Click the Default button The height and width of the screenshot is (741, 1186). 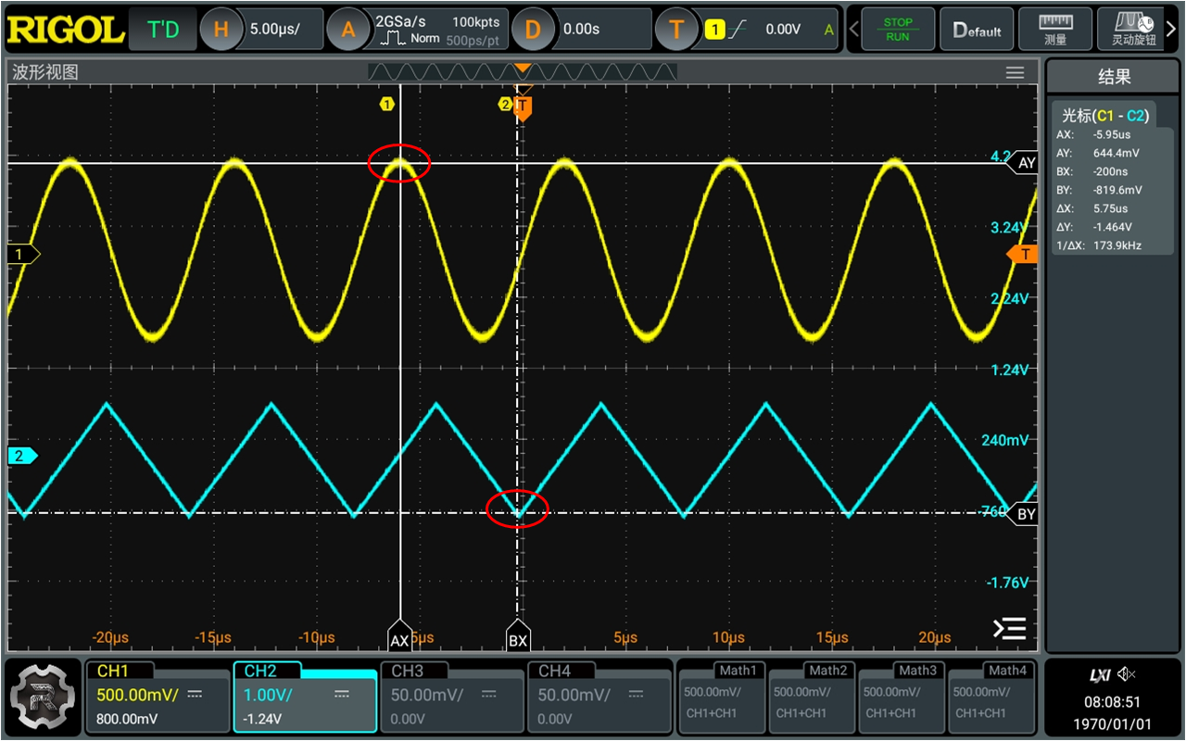[977, 30]
